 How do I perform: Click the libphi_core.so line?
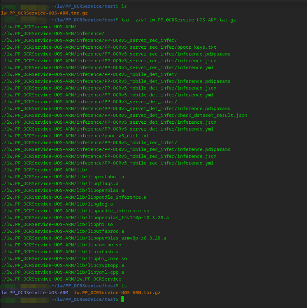point(64,259)
